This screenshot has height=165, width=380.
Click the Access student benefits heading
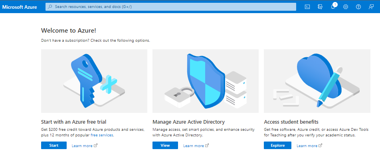pyautogui.click(x=291, y=122)
